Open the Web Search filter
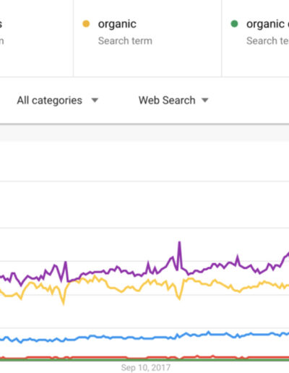289x373 pixels. coord(173,100)
